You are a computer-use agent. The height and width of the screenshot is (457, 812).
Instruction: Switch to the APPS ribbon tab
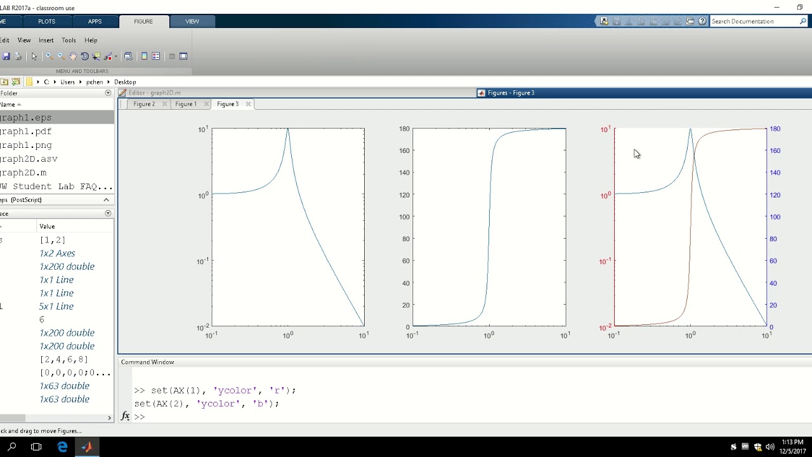coord(95,21)
